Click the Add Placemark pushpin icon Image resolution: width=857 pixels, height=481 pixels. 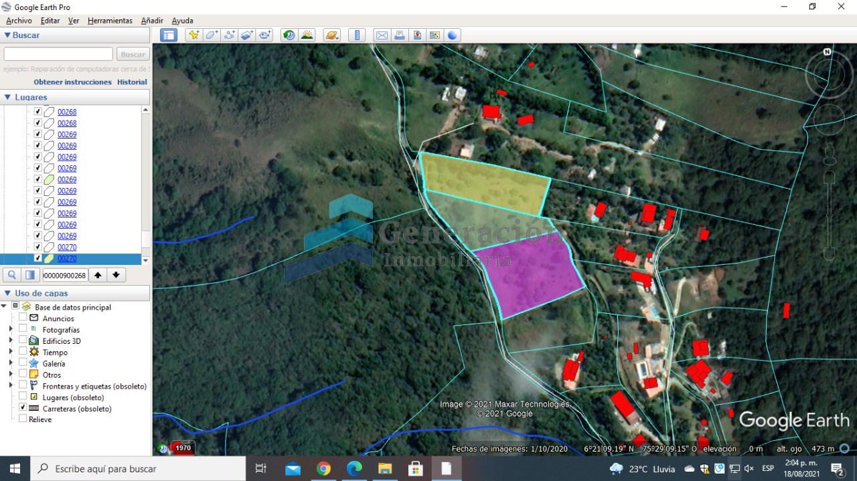[194, 35]
